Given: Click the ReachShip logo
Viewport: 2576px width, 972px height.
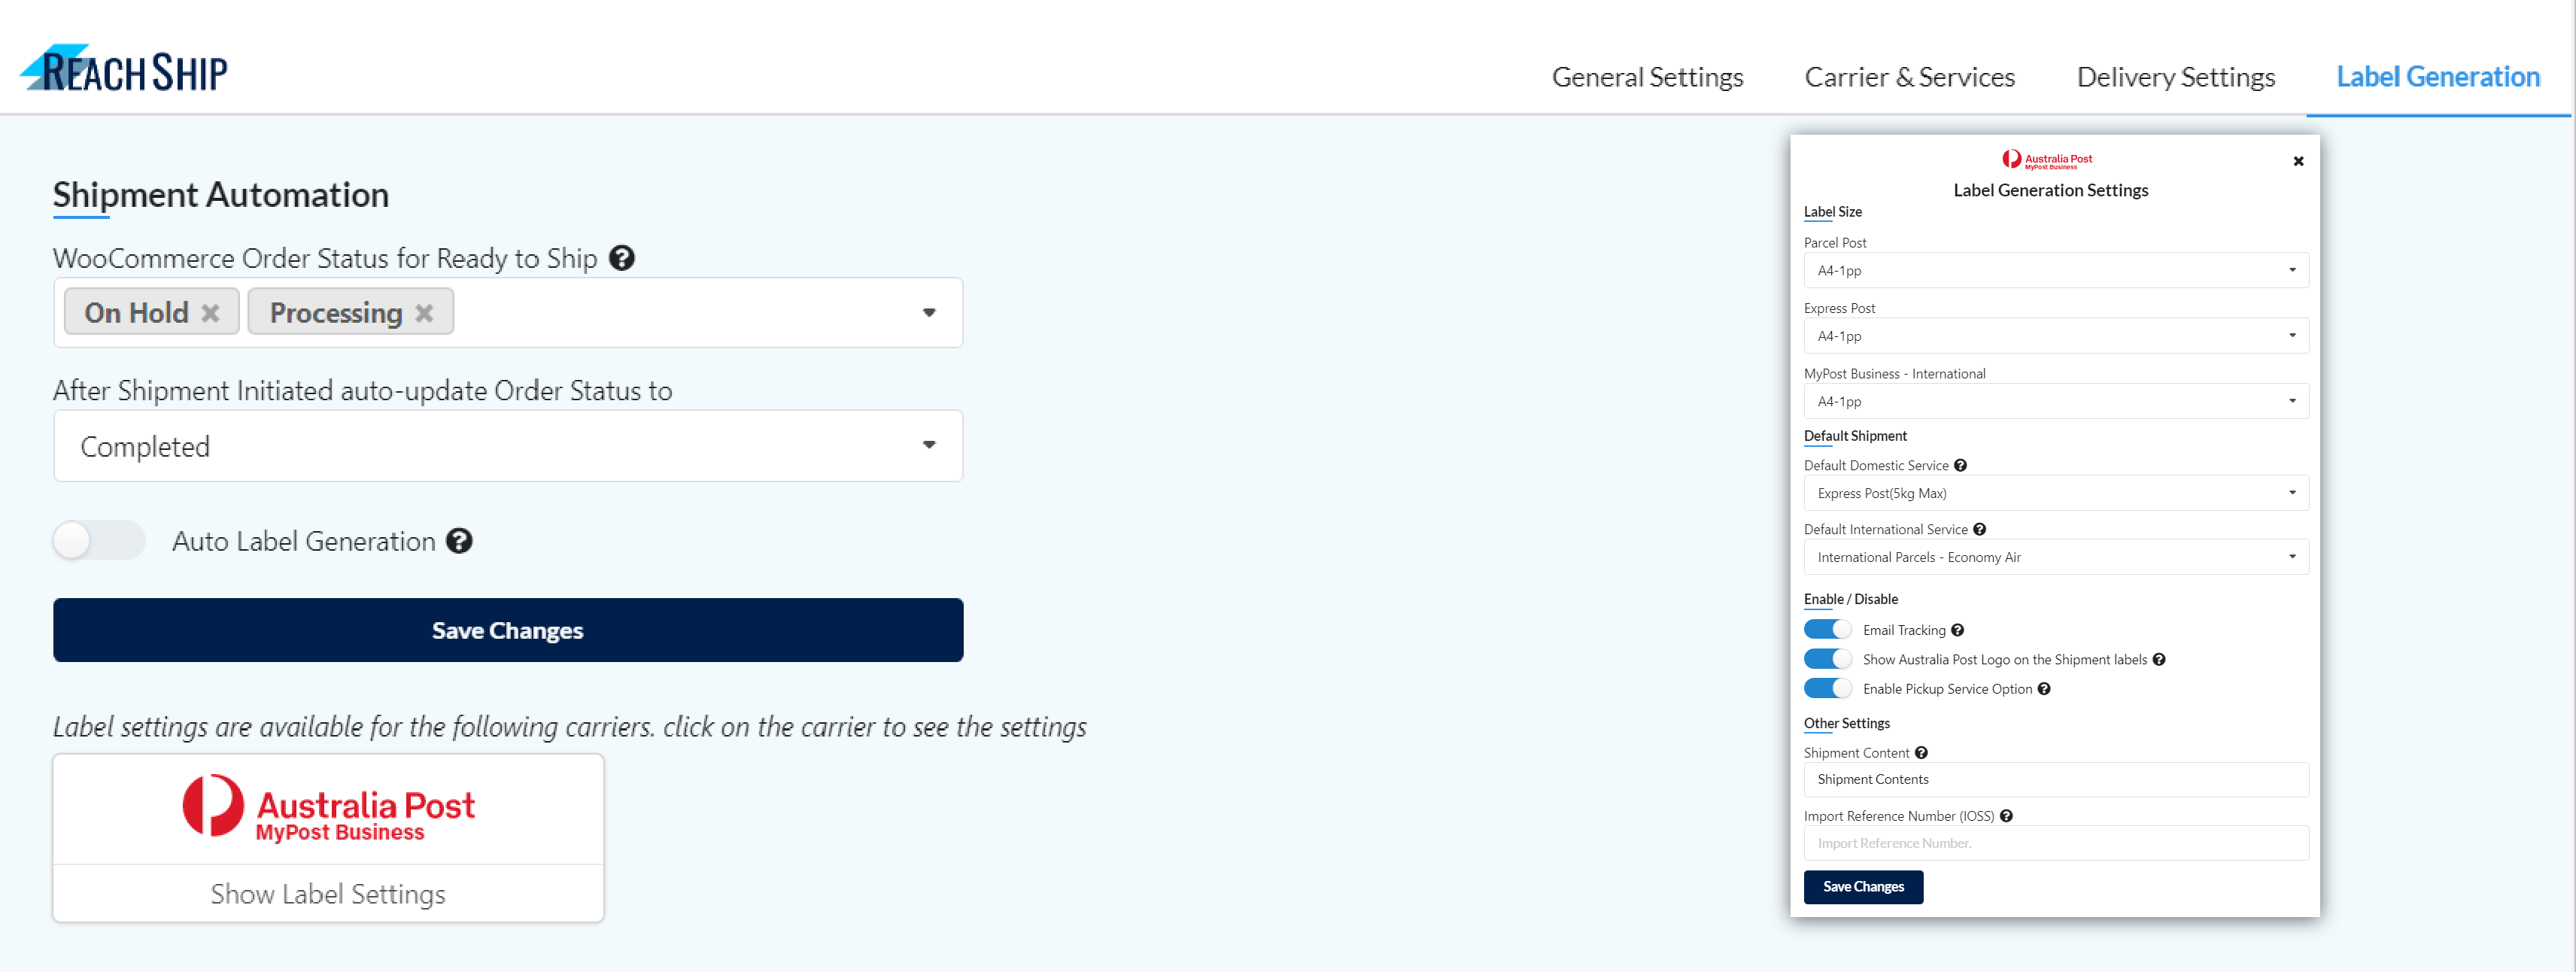Looking at the screenshot, I should (x=124, y=69).
